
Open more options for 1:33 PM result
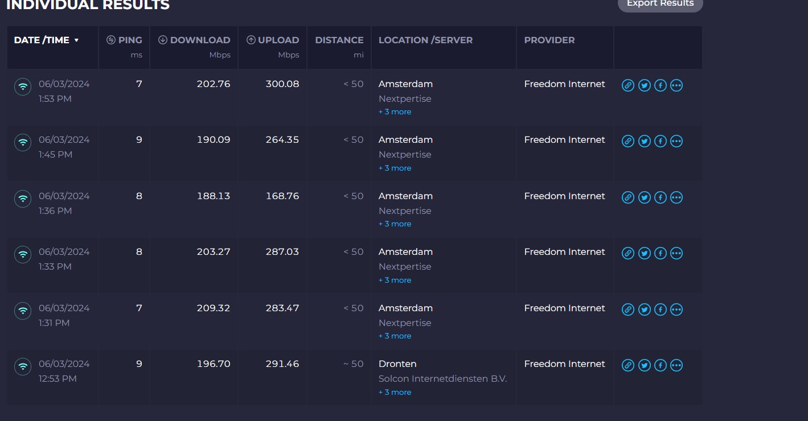pyautogui.click(x=676, y=253)
